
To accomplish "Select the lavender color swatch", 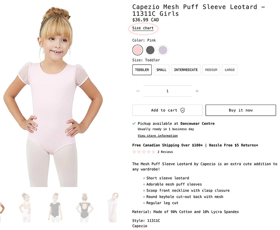I will [x=163, y=50].
